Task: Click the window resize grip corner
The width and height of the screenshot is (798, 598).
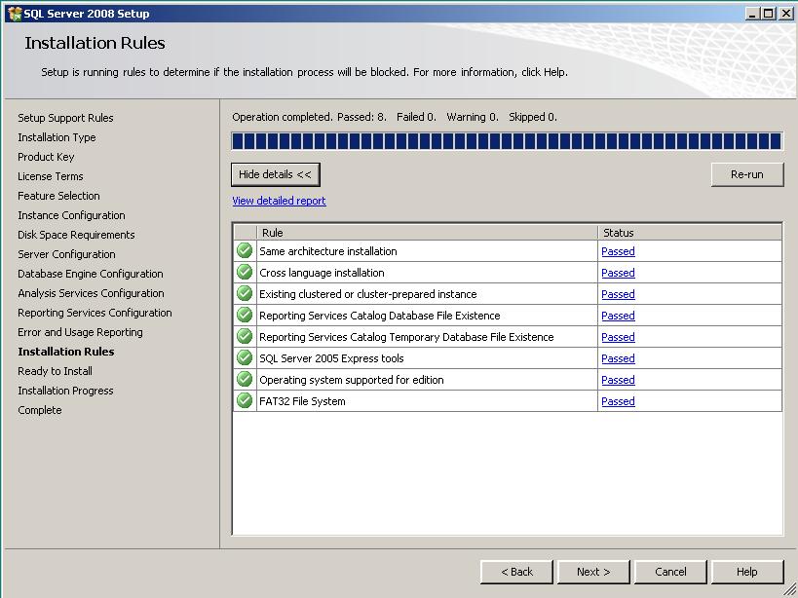Action: tap(789, 590)
